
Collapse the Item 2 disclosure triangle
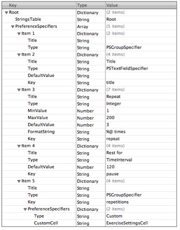[x=19, y=55]
